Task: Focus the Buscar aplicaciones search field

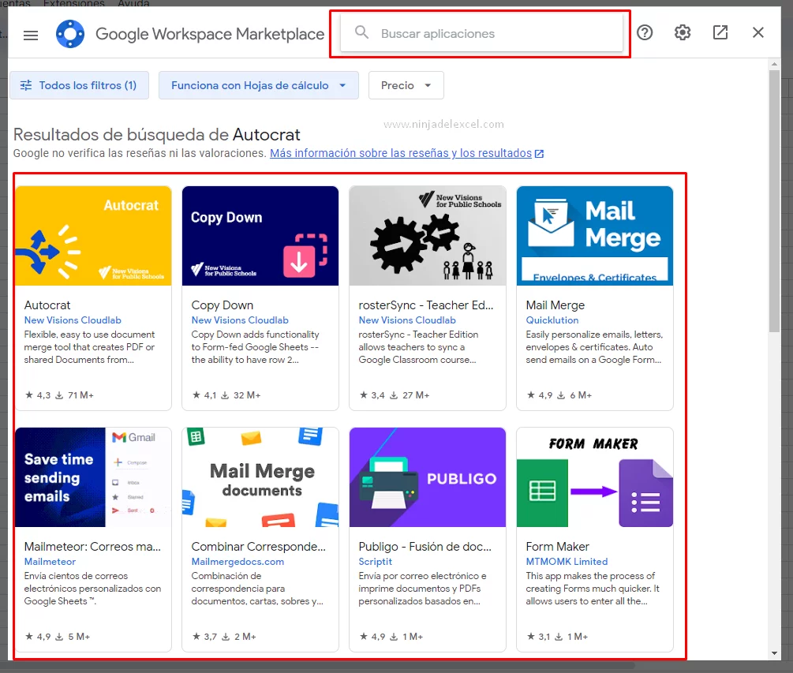Action: tap(481, 33)
